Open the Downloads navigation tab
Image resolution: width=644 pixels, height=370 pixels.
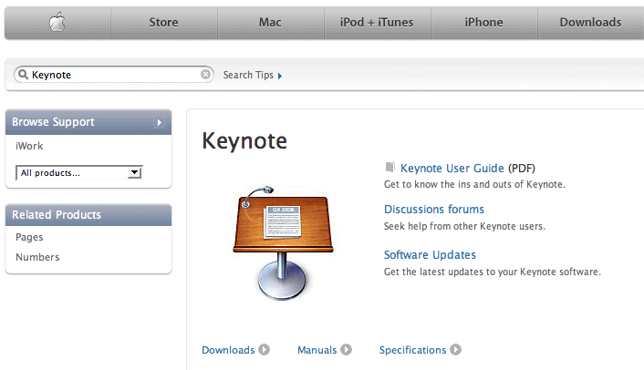[590, 23]
